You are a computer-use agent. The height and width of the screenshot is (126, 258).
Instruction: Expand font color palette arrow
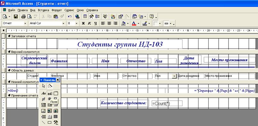point(138,24)
